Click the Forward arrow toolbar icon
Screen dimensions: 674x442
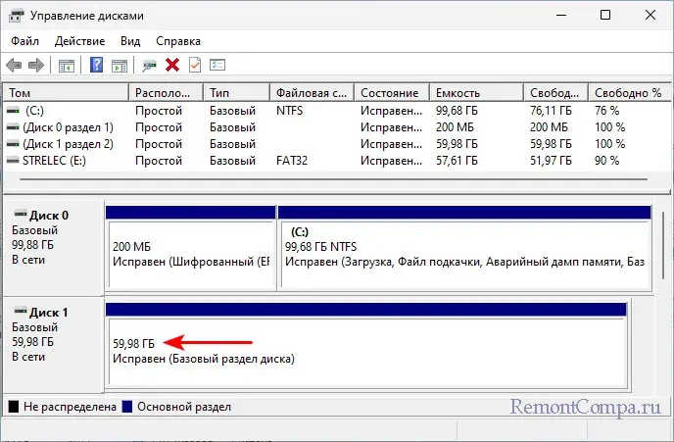tap(36, 66)
